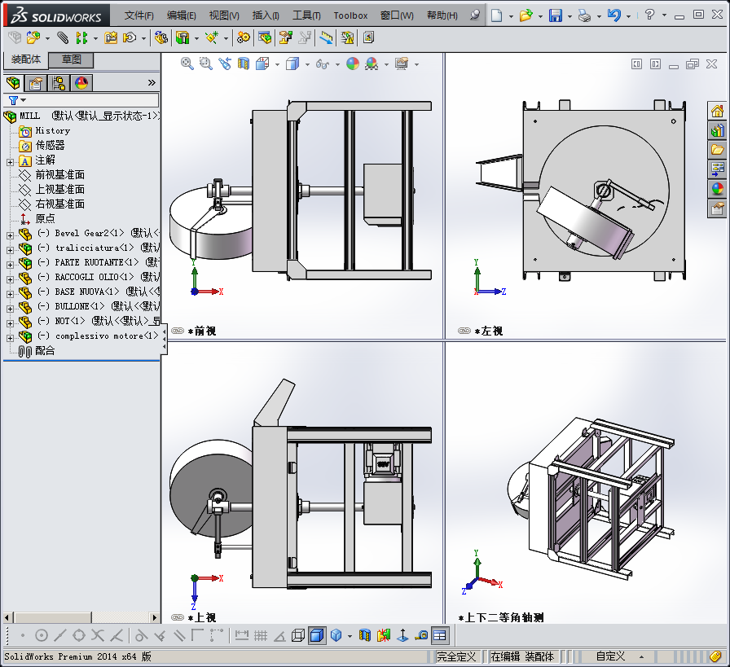Click the Mate paperclip icon in toolbar
The image size is (730, 667).
(x=63, y=37)
